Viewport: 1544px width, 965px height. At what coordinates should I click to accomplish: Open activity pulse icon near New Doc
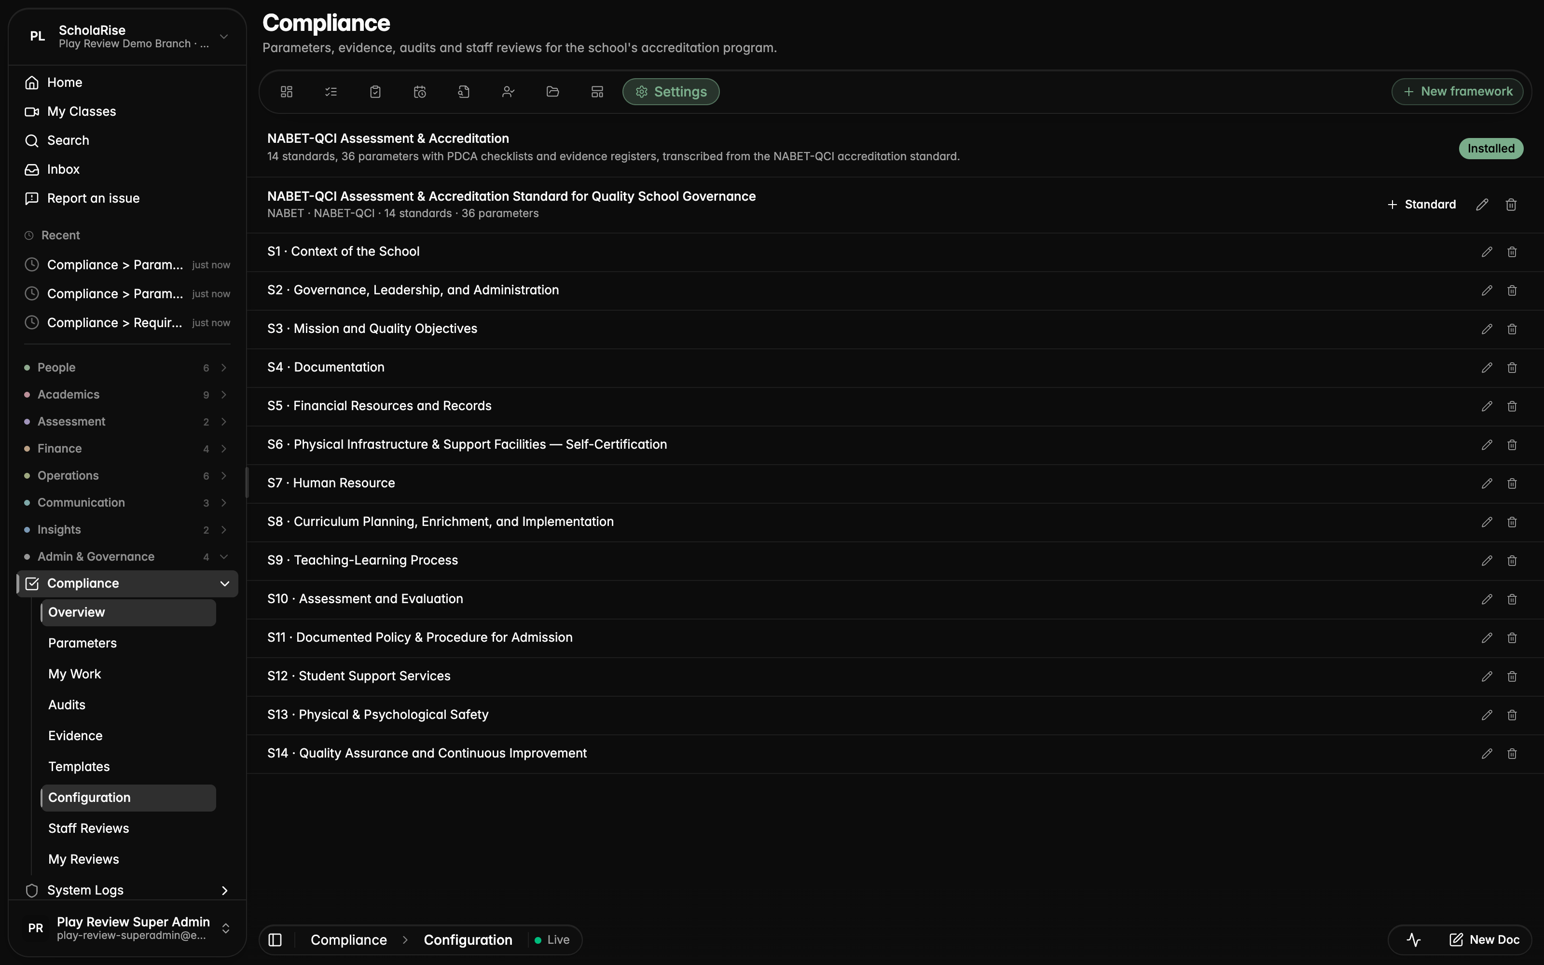pyautogui.click(x=1413, y=940)
